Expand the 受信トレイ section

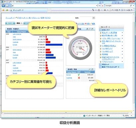100,64
